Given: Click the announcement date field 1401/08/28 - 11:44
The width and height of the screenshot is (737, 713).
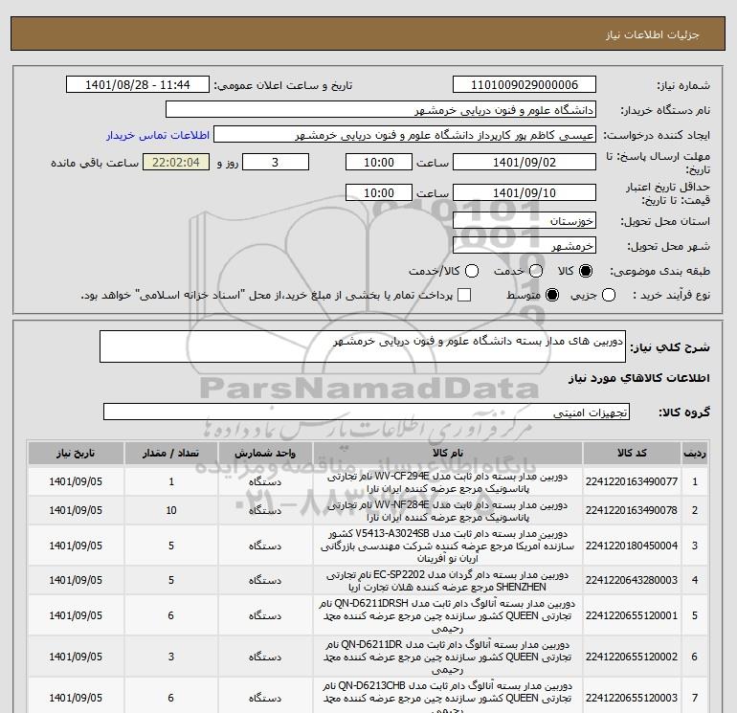Looking at the screenshot, I should [137, 85].
